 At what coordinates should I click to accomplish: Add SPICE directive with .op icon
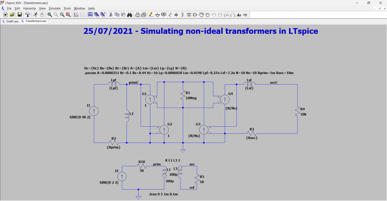[245, 14]
